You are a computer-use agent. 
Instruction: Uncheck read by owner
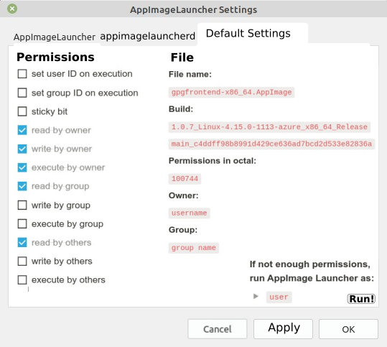click(x=22, y=130)
